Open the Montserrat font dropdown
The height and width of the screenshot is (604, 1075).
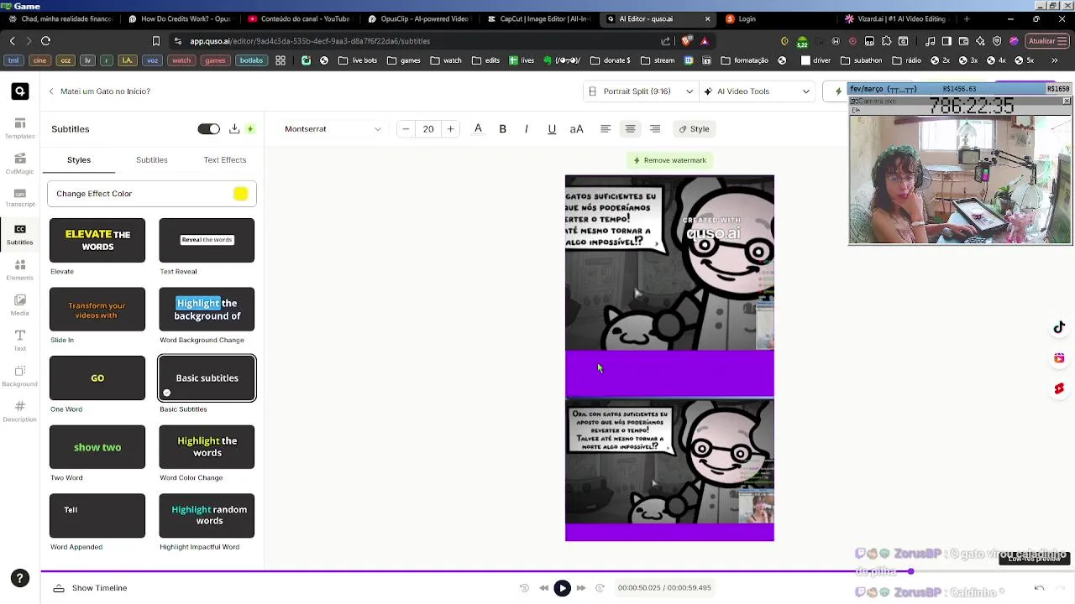[333, 129]
